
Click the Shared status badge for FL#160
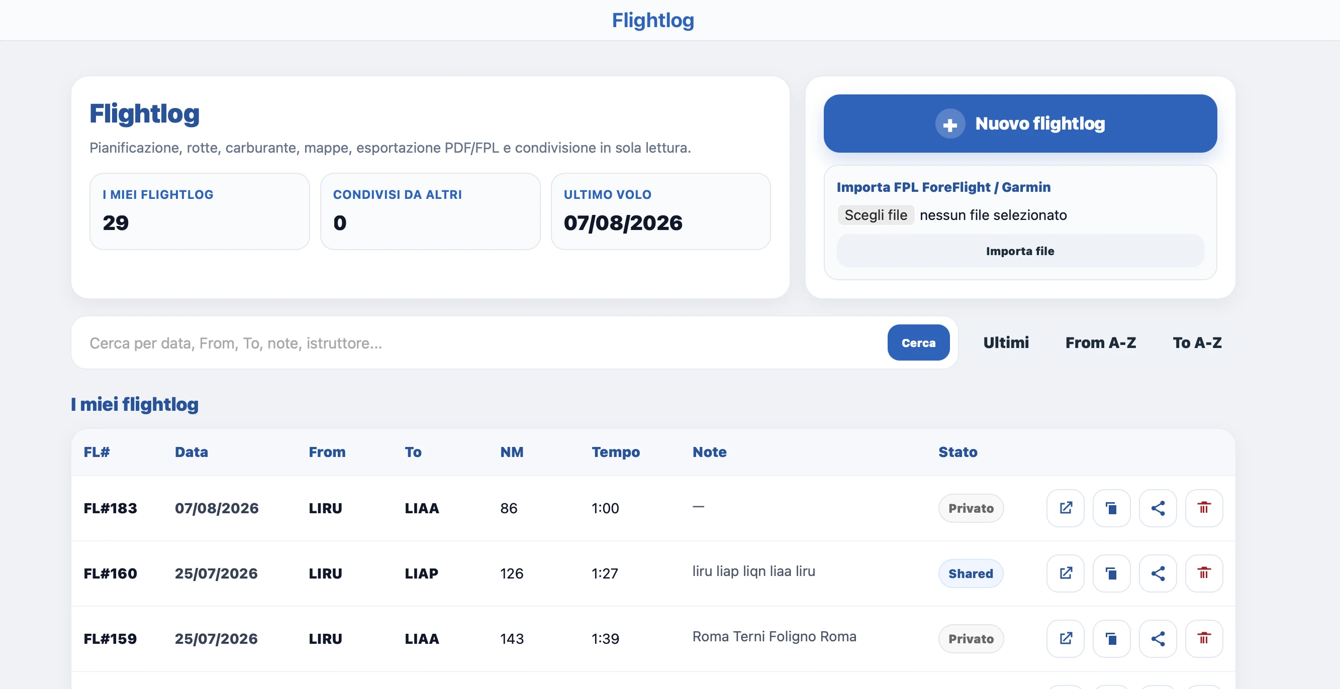point(970,573)
